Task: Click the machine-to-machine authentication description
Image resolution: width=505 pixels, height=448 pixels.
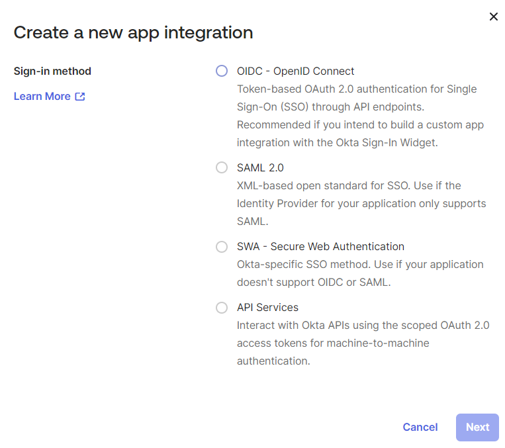Action: tap(363, 343)
